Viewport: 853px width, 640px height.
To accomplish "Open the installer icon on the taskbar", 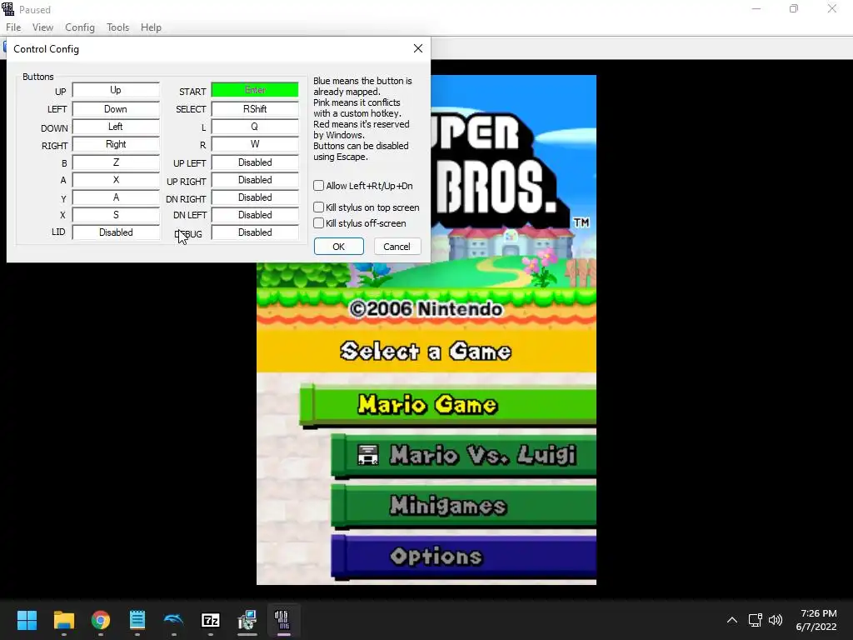I will 247,620.
